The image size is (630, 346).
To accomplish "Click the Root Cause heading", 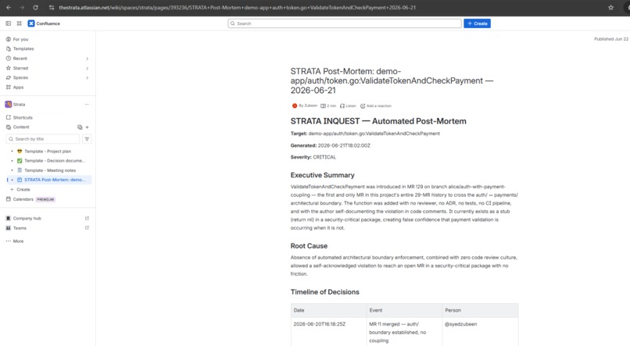I will pyautogui.click(x=309, y=246).
